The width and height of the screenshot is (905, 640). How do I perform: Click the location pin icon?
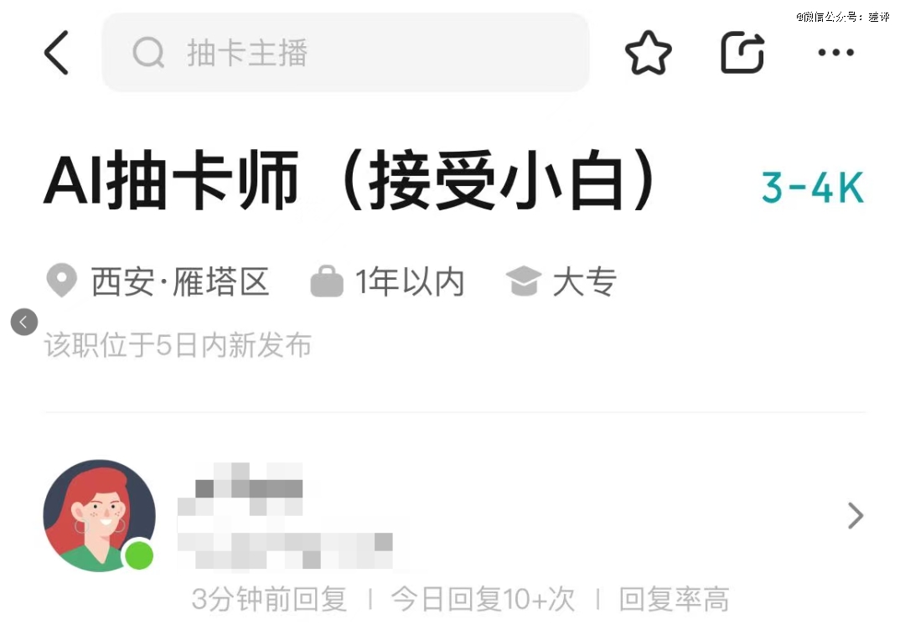tap(62, 281)
